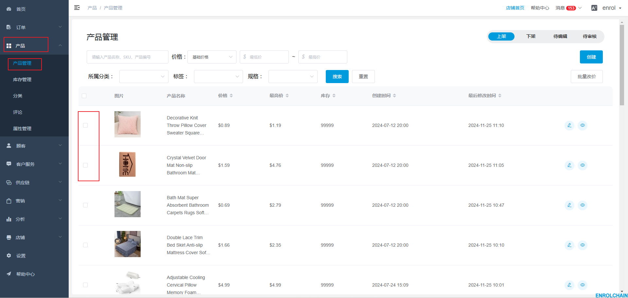Open the 所属分类 category dropdown
This screenshot has width=628, height=298.
(x=144, y=77)
